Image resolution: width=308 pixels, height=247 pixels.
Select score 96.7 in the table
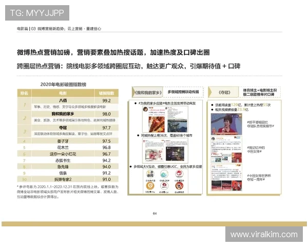(x=106, y=154)
